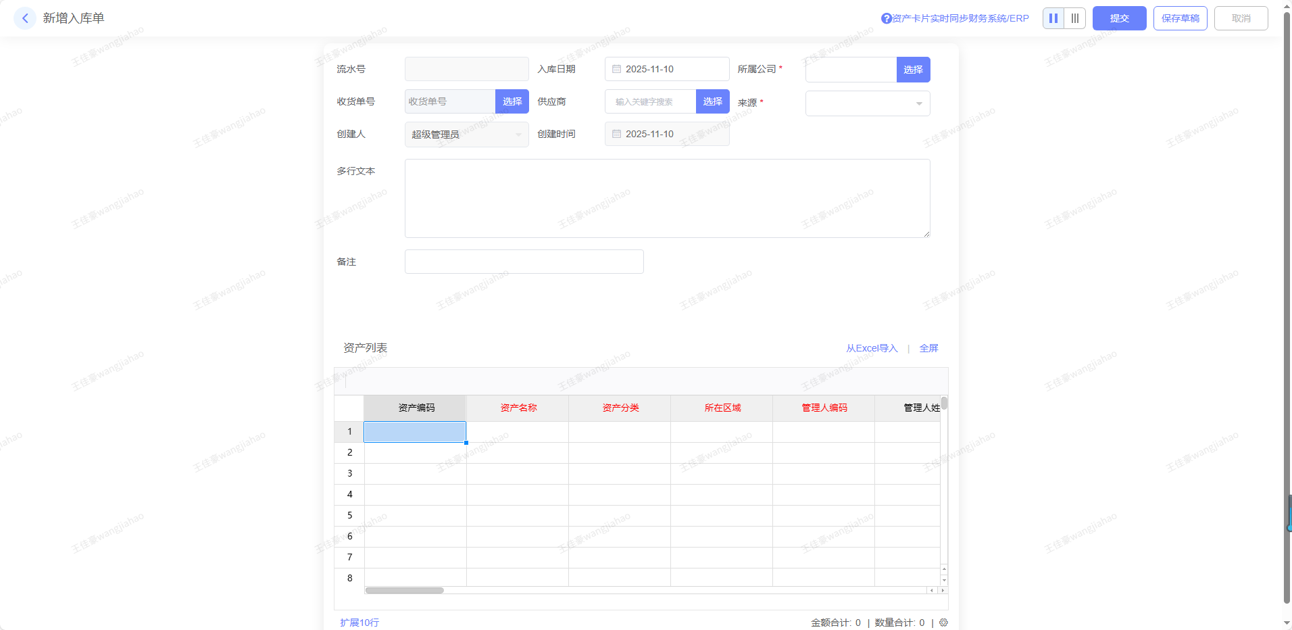Expand the 创建人 dropdown
This screenshot has height=630, width=1292.
[x=466, y=135]
